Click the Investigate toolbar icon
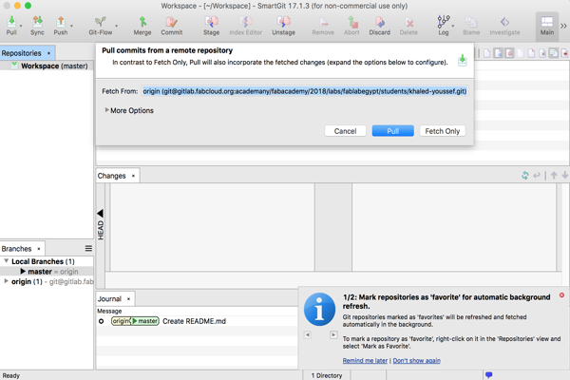 pos(504,26)
